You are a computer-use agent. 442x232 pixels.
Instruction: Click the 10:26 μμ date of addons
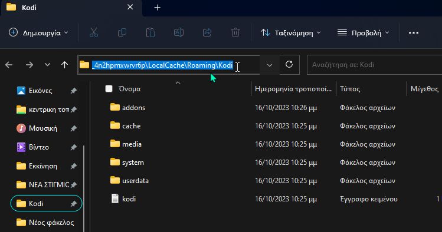pyautogui.click(x=286, y=108)
